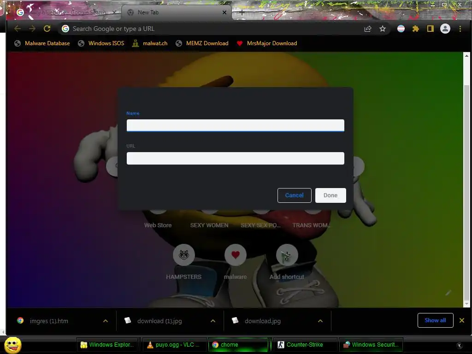Click Show all downloads button
The width and height of the screenshot is (472, 354).
[x=435, y=320]
